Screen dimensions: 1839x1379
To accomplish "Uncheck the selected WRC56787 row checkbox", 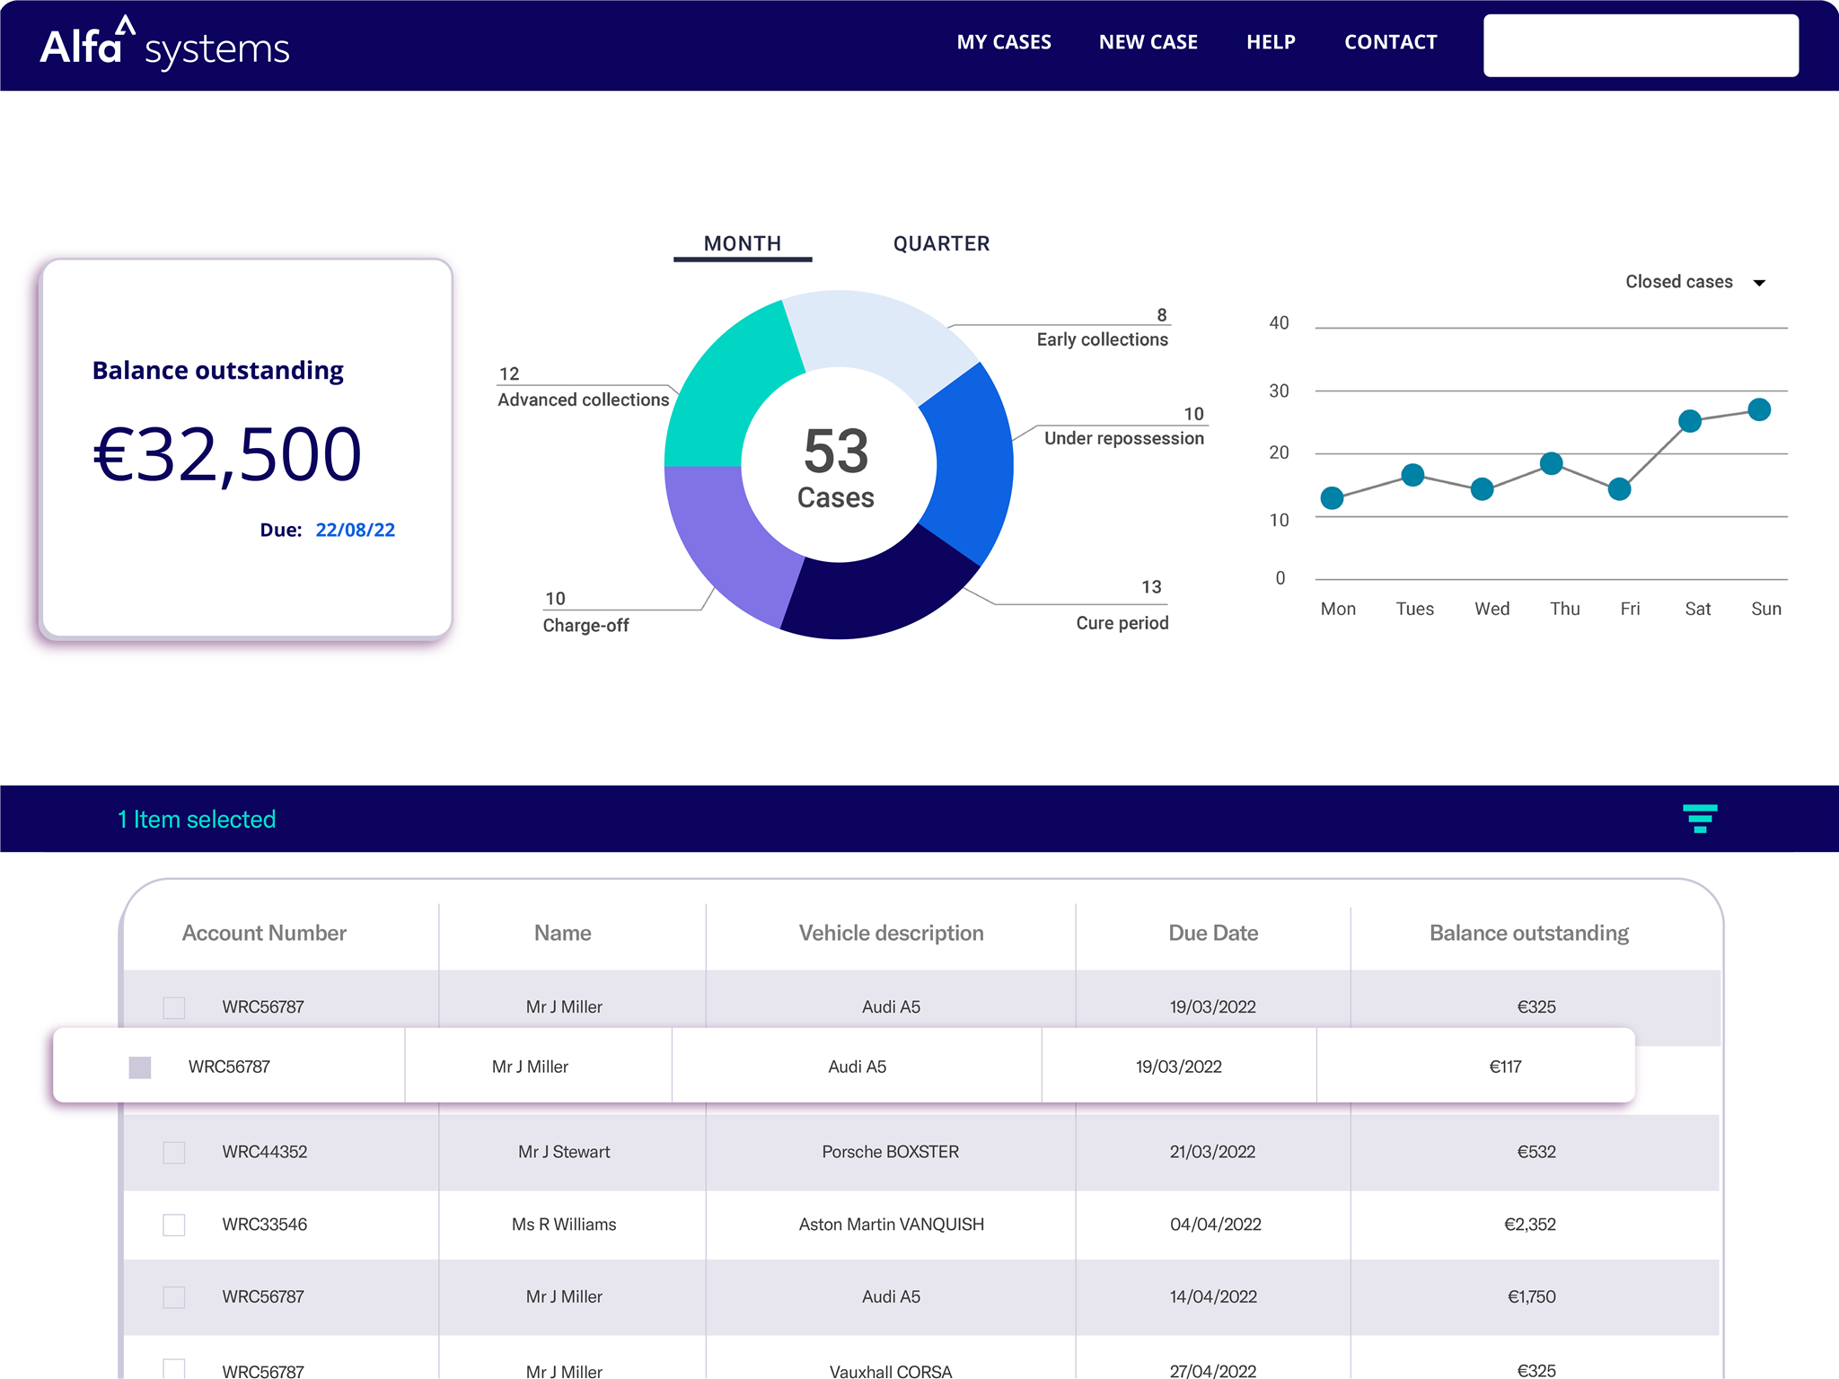I will click(141, 1067).
